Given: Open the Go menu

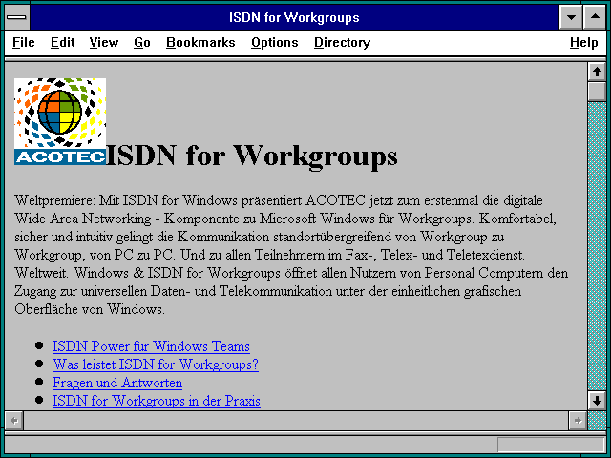Looking at the screenshot, I should pyautogui.click(x=142, y=42).
